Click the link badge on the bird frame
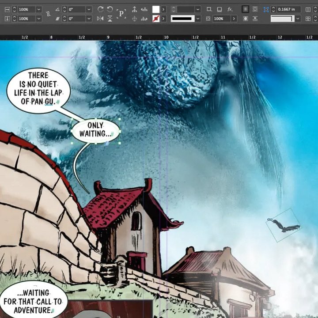Viewport: 318px width, 318px height. 269,220
